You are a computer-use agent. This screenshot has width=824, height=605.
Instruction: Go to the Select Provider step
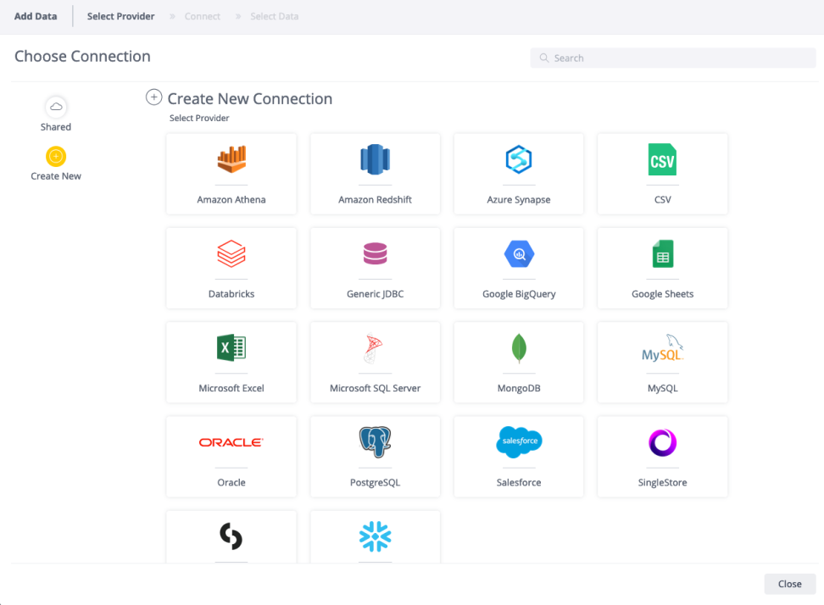[121, 16]
